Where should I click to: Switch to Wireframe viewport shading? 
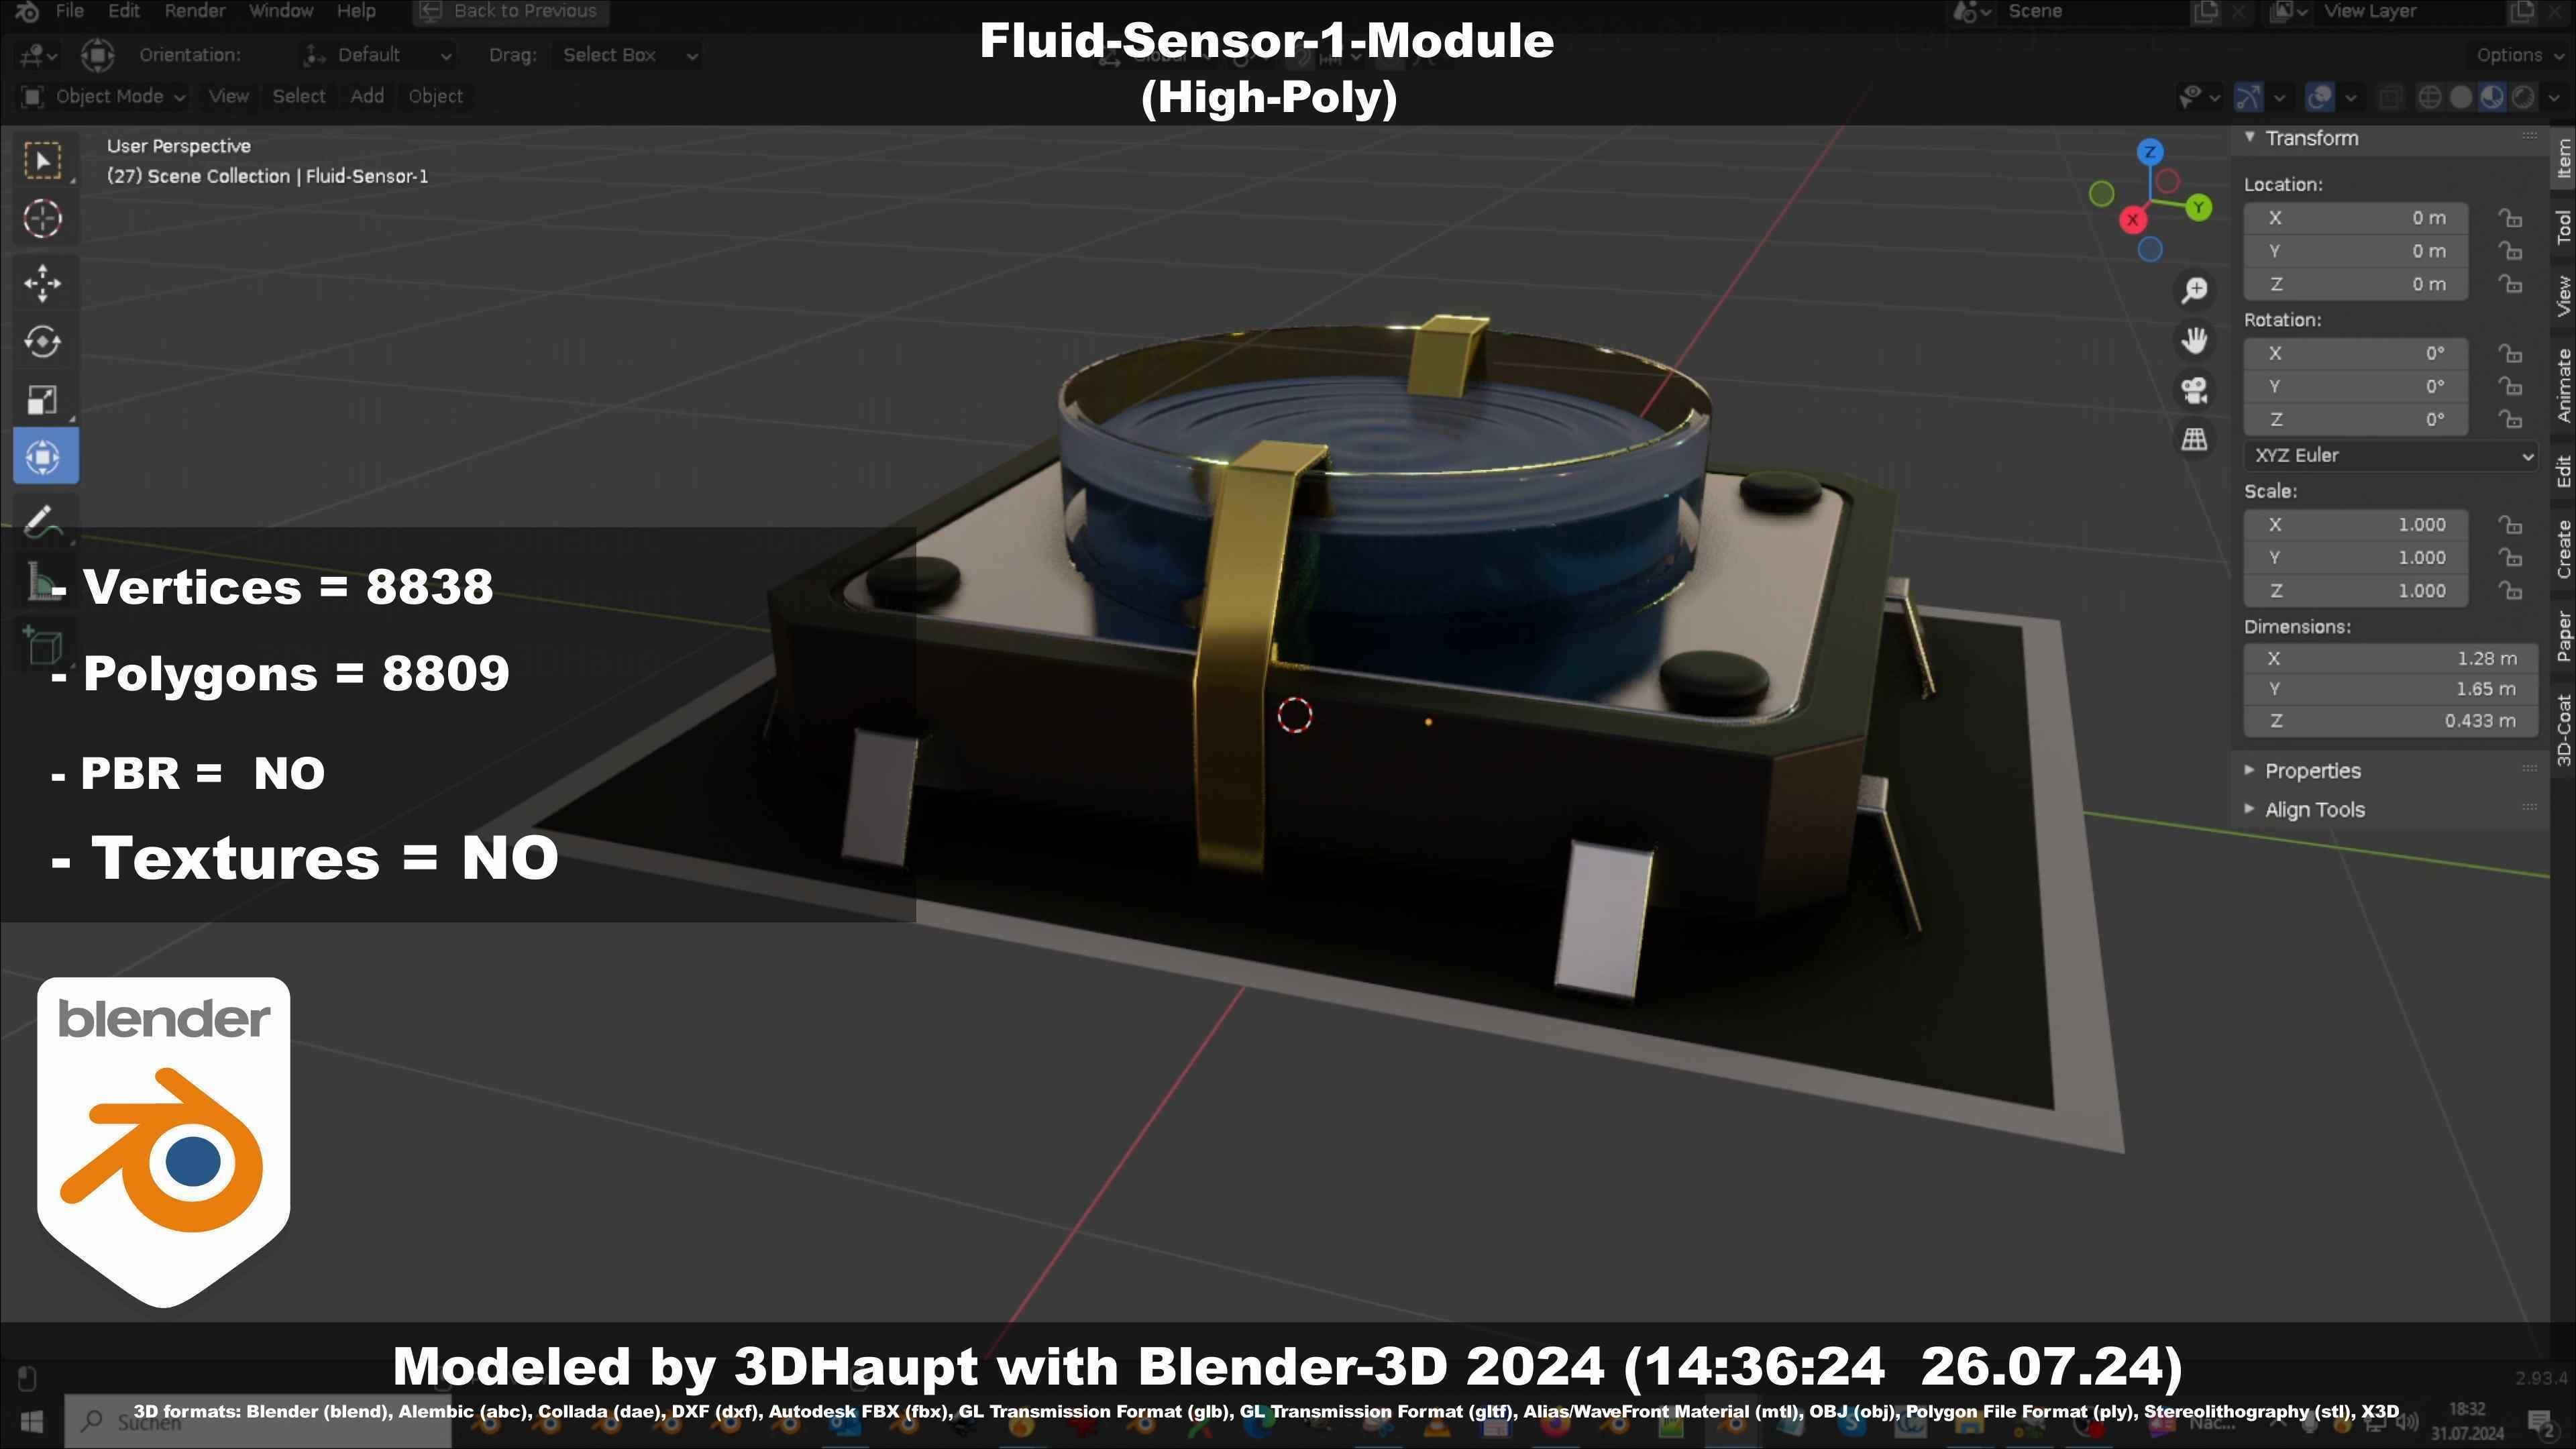coord(2429,97)
